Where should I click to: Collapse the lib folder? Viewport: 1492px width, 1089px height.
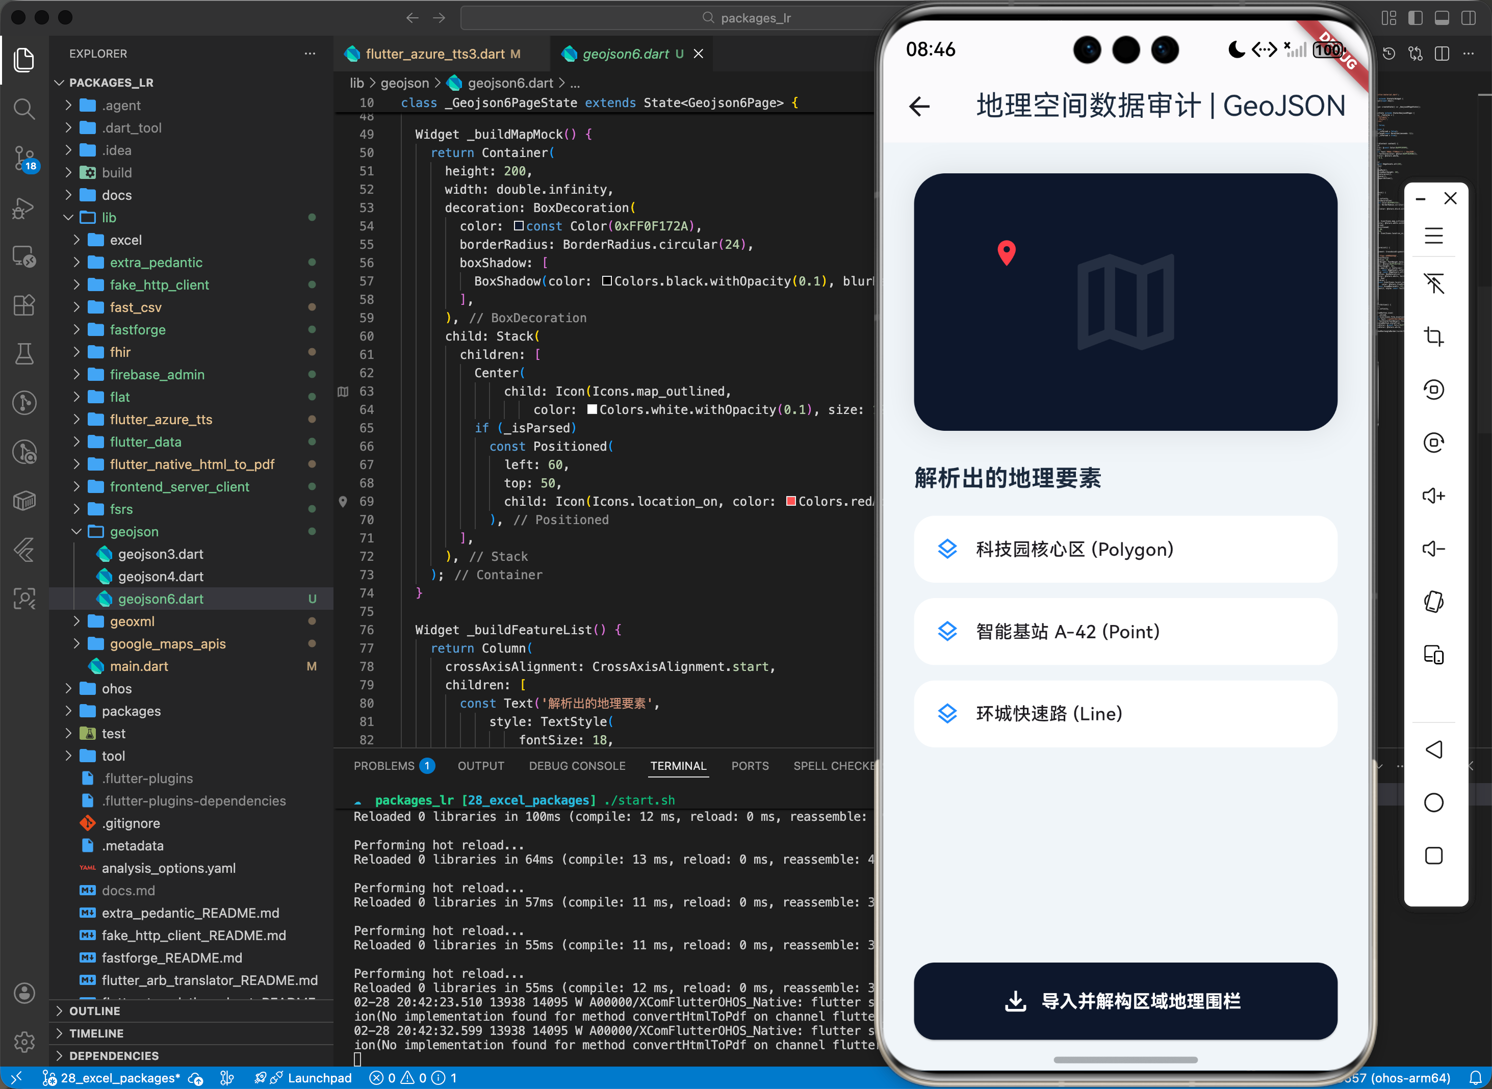pyautogui.click(x=191, y=218)
